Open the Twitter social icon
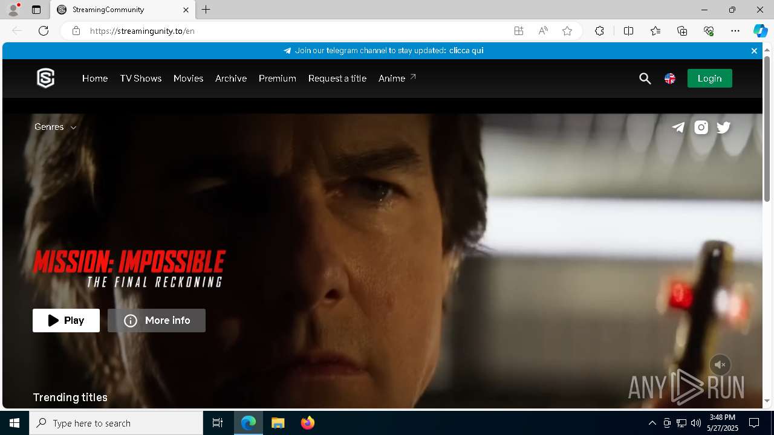 coord(723,127)
